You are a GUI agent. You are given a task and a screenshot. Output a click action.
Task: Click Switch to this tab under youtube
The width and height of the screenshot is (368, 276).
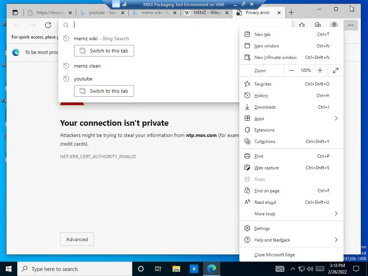[x=104, y=91]
